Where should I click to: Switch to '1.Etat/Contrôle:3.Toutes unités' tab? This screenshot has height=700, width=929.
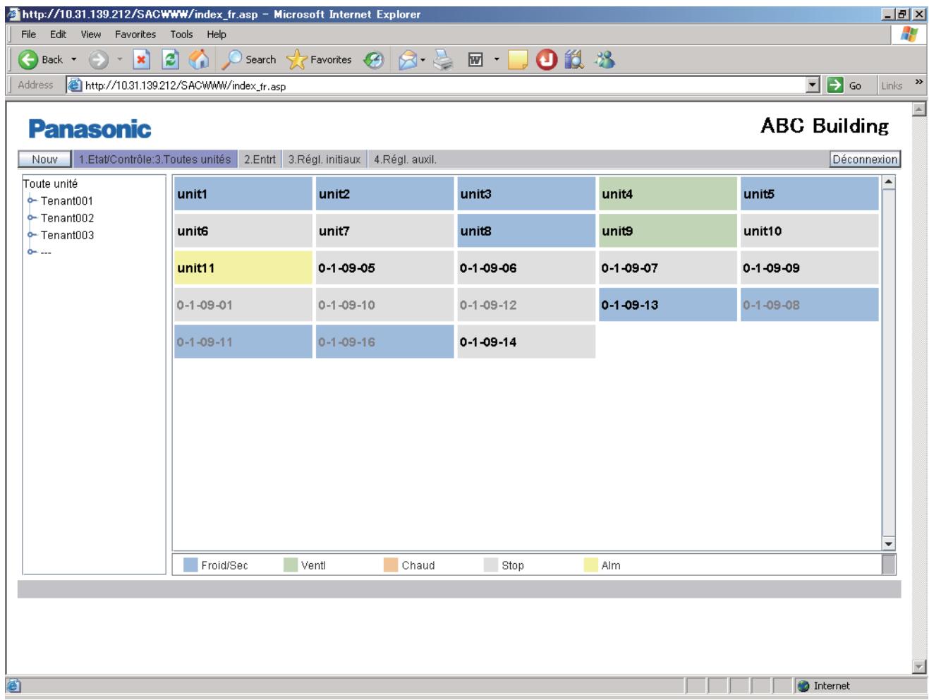click(155, 159)
